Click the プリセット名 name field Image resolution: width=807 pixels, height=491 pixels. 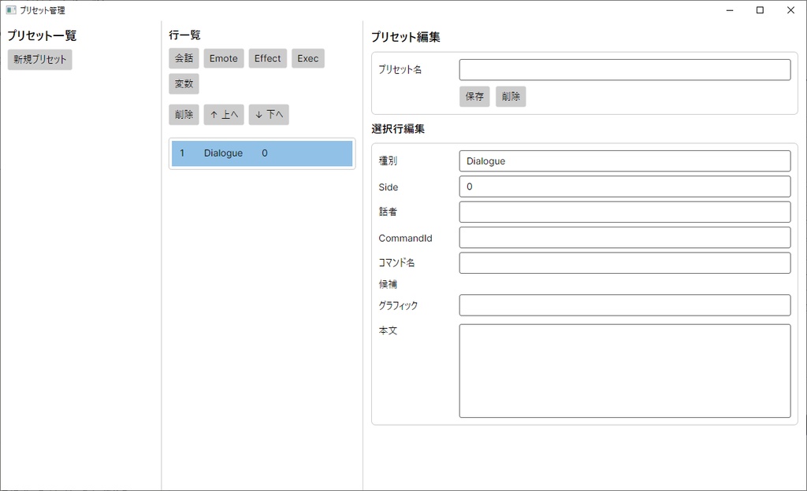(624, 69)
